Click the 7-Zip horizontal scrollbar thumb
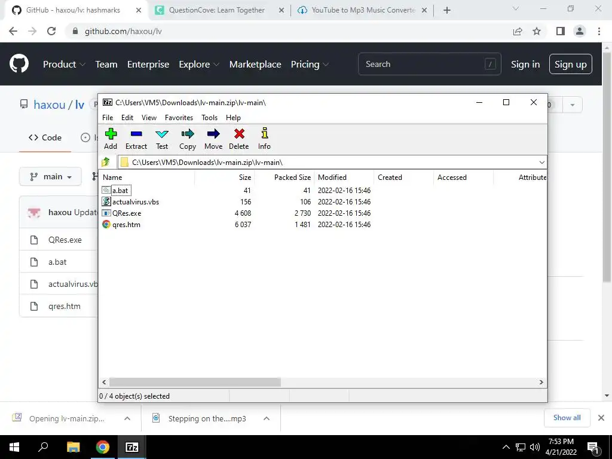The height and width of the screenshot is (459, 612). [195, 382]
